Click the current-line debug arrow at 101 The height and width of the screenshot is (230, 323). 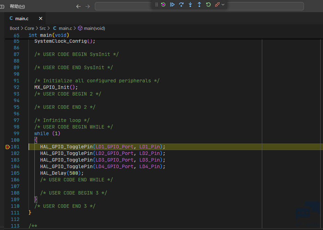click(8, 147)
